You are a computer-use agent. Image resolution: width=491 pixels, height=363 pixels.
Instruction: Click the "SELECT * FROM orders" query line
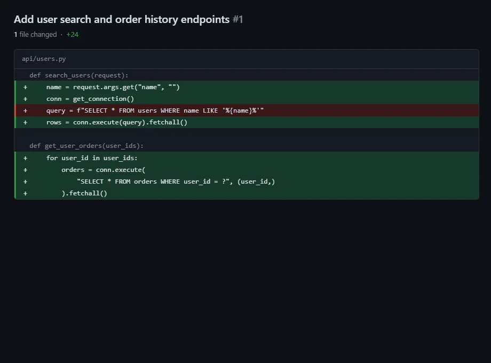[247, 181]
